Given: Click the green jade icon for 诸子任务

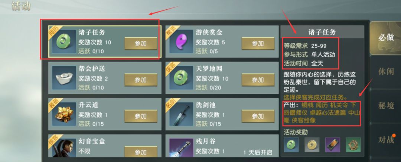Looking at the screenshot, I should pos(62,41).
